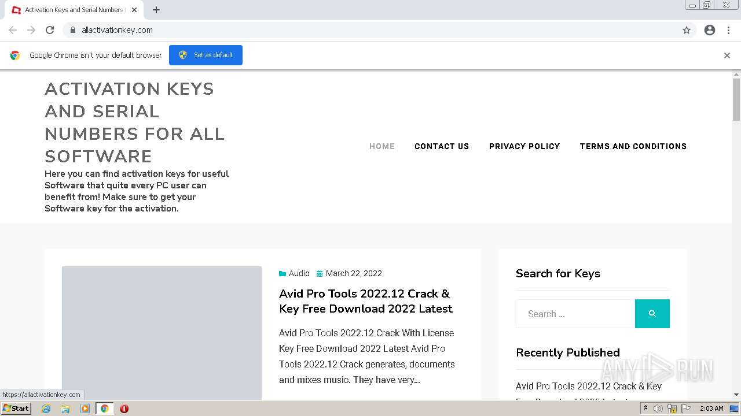The image size is (741, 416).
Task: Click the Search for Keys heading
Action: pyautogui.click(x=558, y=273)
